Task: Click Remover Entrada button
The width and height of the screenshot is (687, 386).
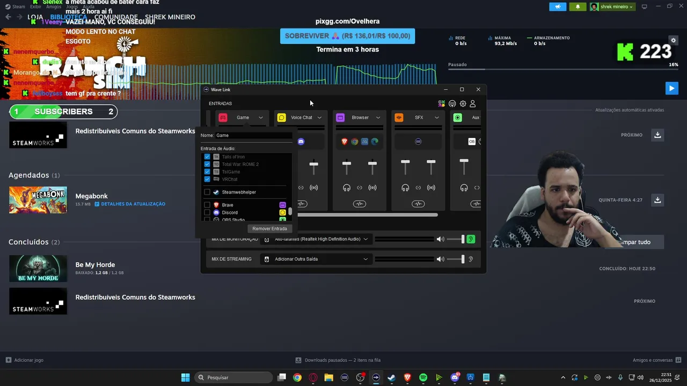Action: 269,228
